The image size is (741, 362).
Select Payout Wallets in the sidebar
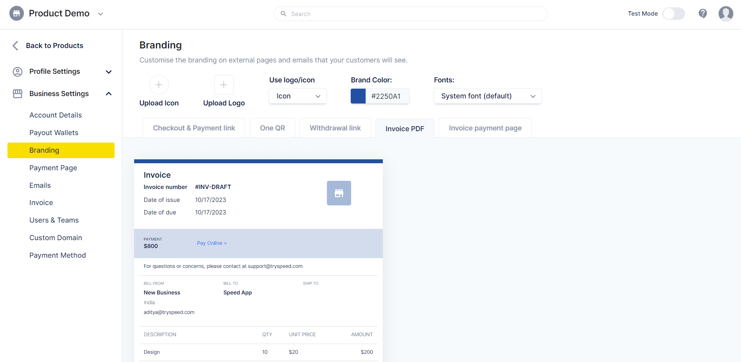pyautogui.click(x=54, y=132)
